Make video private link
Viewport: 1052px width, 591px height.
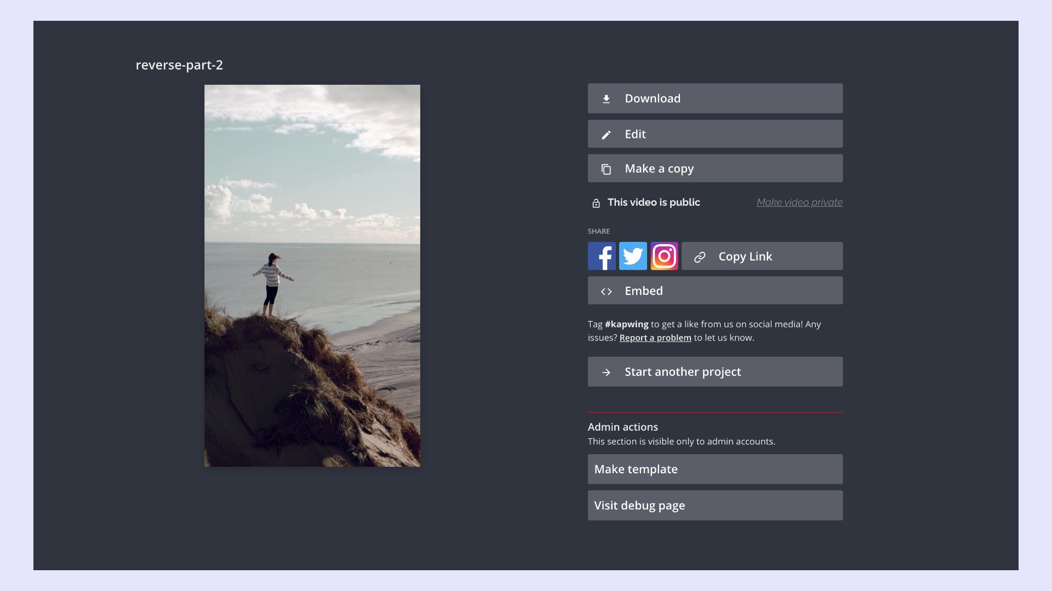tap(799, 202)
